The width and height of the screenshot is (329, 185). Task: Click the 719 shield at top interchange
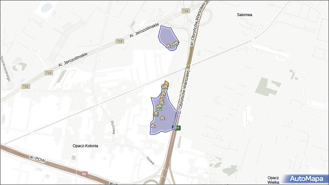pos(185,11)
